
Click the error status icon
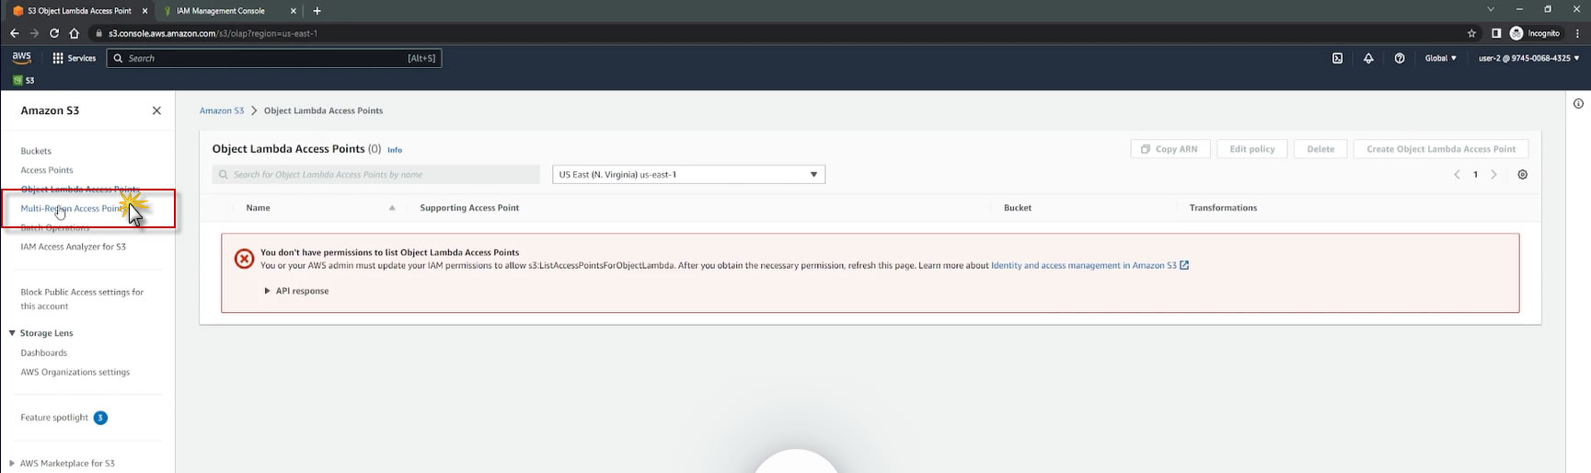(244, 260)
